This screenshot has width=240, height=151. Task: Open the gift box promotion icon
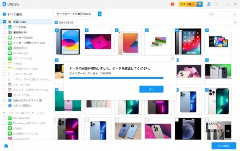[172, 4]
